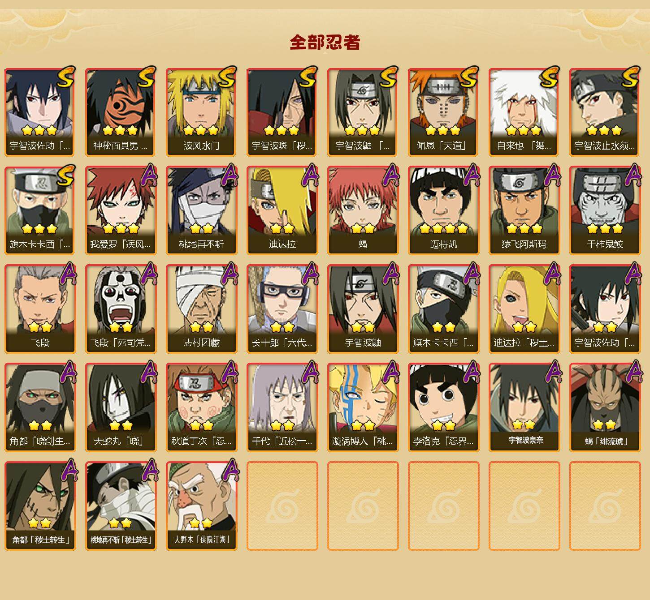Click the 全部忍者 heading title

pyautogui.click(x=325, y=43)
